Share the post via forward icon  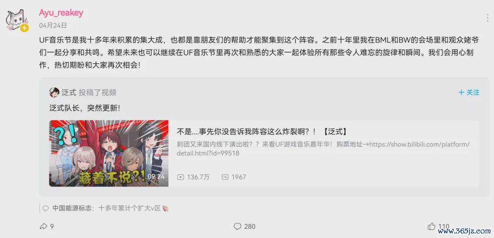(x=43, y=227)
